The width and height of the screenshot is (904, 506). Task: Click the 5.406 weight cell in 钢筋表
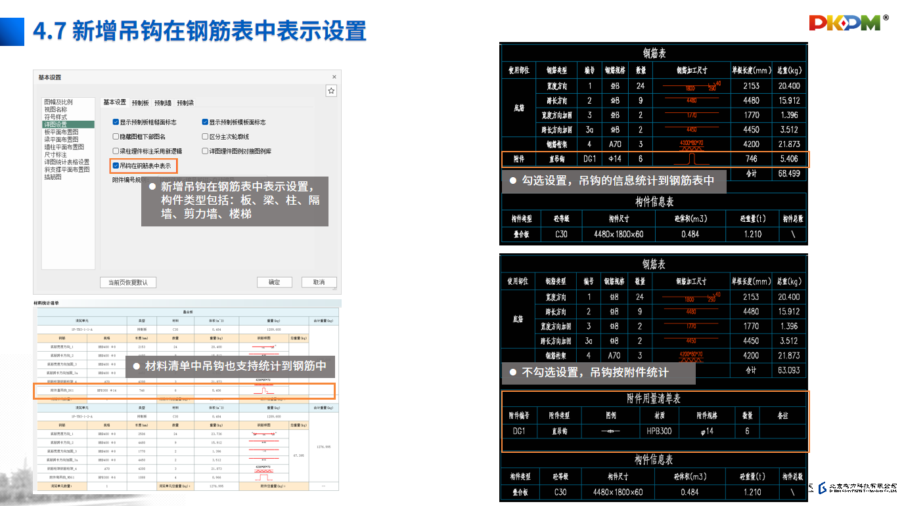click(788, 159)
